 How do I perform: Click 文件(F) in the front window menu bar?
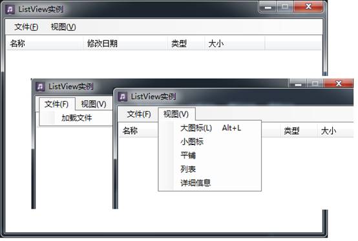[x=139, y=114]
